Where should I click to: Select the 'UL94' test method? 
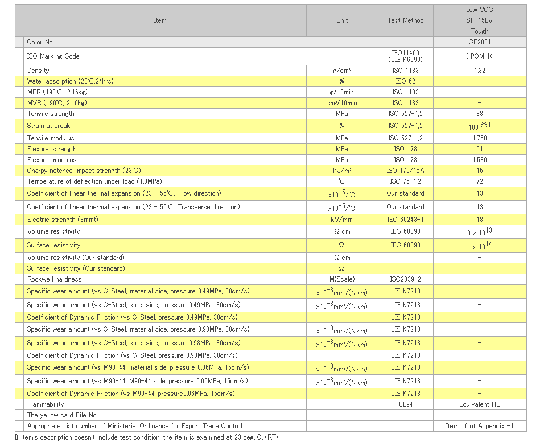point(406,404)
